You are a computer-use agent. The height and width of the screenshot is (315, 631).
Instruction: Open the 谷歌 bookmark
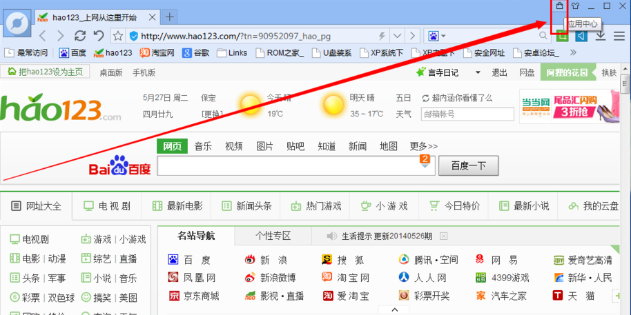(196, 52)
